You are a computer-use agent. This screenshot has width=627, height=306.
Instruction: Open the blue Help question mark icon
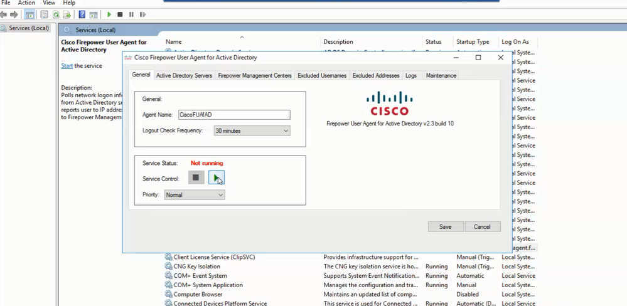click(82, 15)
